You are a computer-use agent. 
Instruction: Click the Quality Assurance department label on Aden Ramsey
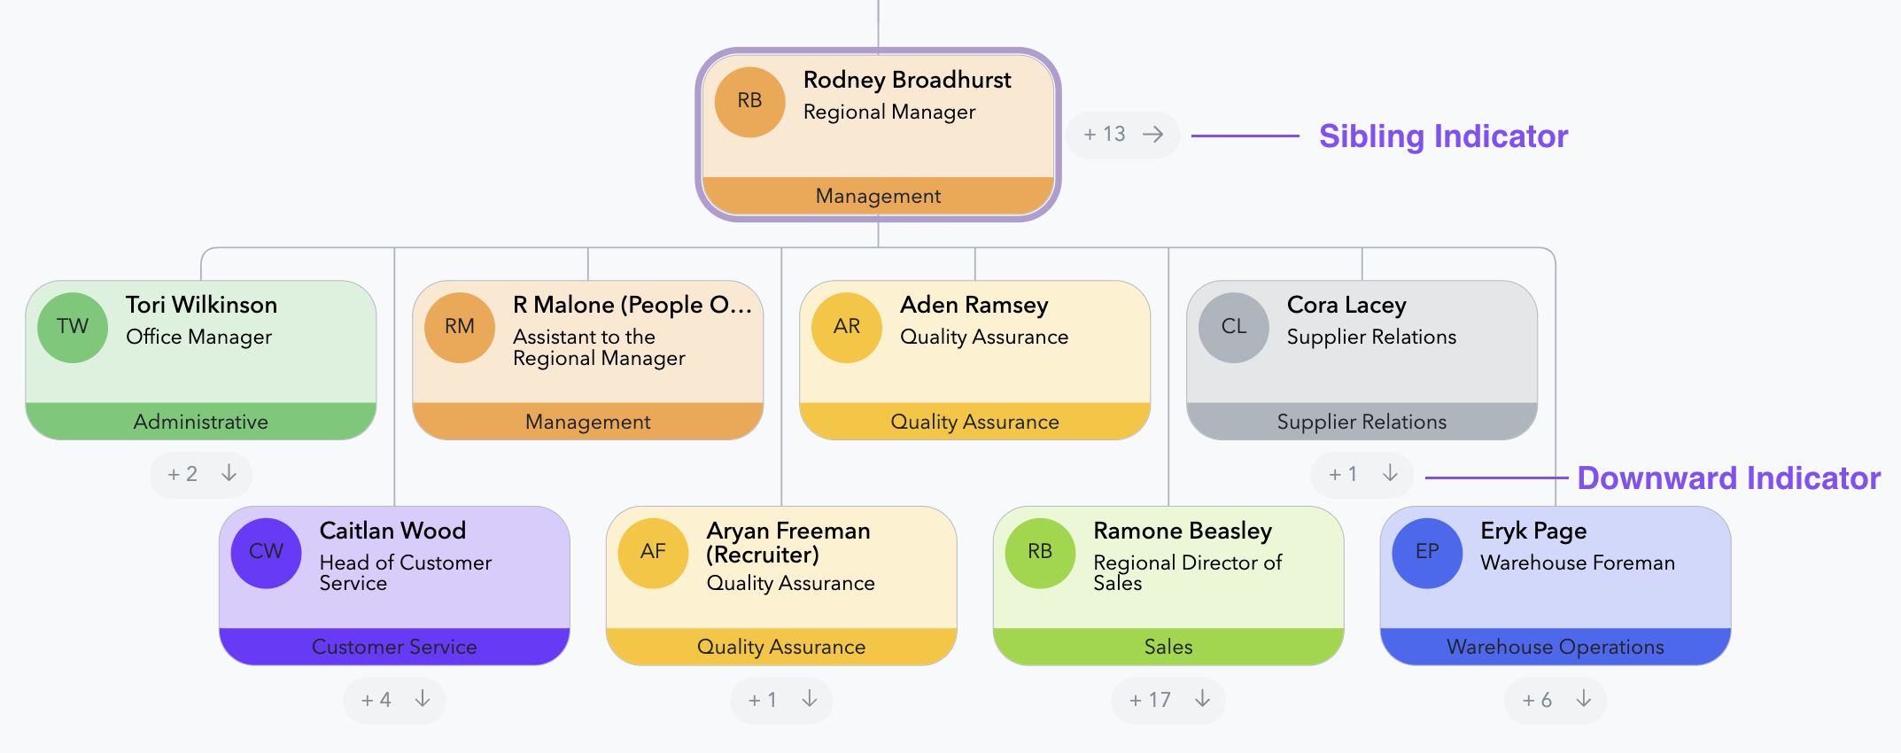point(974,422)
